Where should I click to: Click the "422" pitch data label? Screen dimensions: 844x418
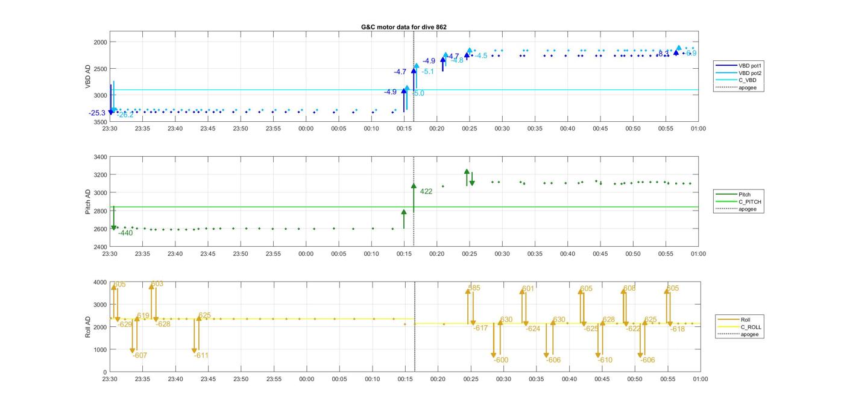tap(426, 191)
